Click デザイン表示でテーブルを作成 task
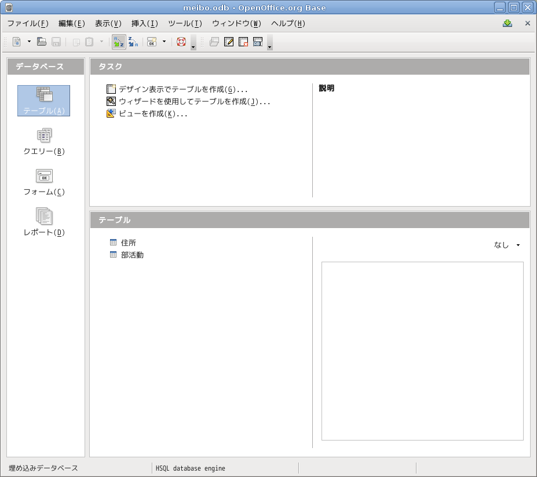 (x=183, y=90)
